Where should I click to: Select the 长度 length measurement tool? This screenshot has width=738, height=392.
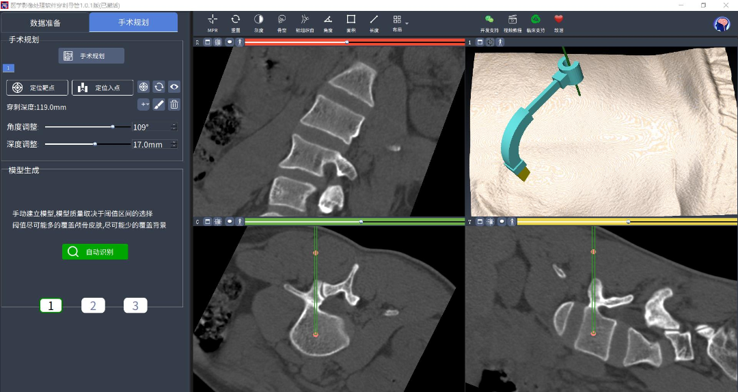pyautogui.click(x=374, y=20)
